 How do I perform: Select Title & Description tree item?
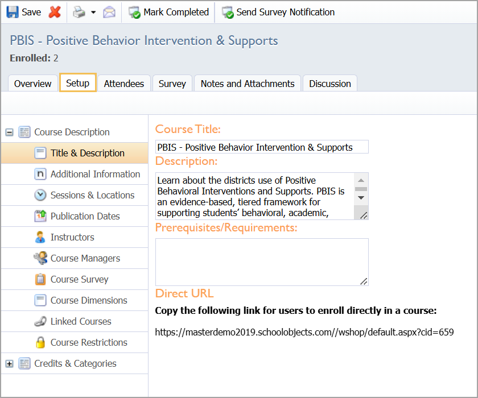(x=75, y=153)
